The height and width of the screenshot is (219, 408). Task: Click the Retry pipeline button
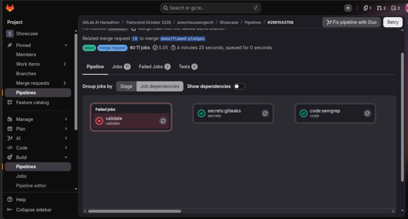pos(393,22)
